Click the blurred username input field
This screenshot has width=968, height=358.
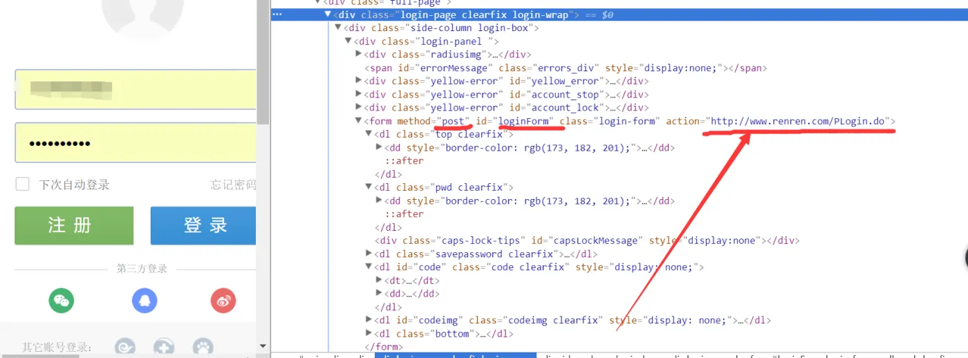tap(135, 90)
